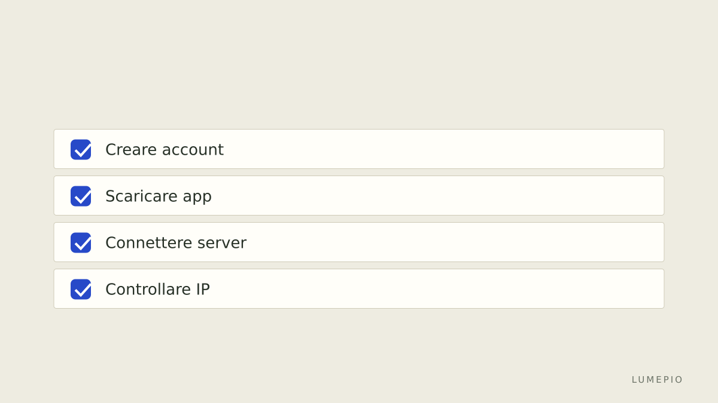Select the Scaricare app list row card
Viewport: 718px width, 403px height.
pos(359,196)
